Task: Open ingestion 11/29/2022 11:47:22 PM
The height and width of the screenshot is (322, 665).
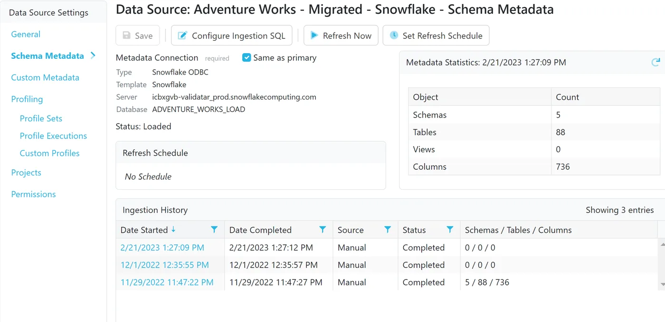Action: click(x=167, y=282)
